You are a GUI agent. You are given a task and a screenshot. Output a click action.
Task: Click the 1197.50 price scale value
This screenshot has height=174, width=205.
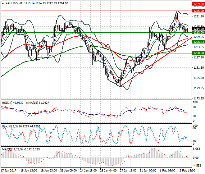pos(198,57)
